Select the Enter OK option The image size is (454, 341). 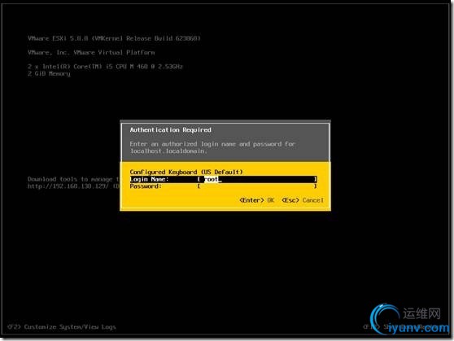256,200
